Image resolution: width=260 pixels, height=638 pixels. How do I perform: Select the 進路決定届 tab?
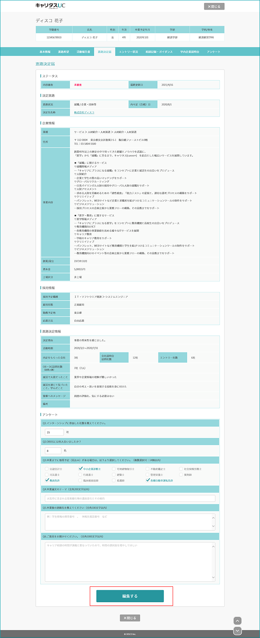(104, 52)
